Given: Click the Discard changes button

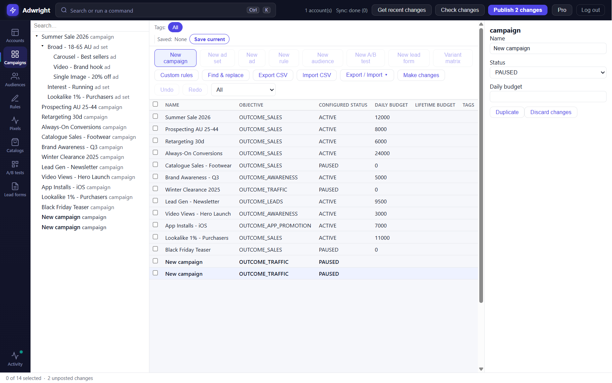Looking at the screenshot, I should 551,112.
